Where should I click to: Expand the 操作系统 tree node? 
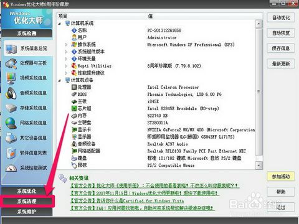pyautogui.click(x=66, y=45)
